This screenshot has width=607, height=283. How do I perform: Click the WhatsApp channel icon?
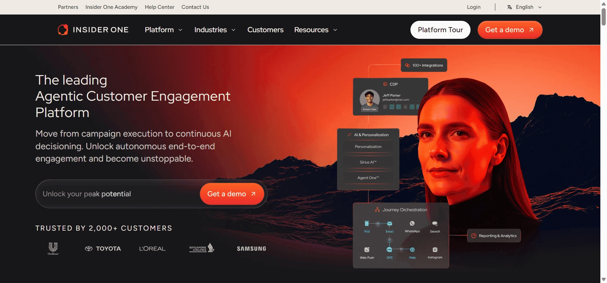(412, 223)
